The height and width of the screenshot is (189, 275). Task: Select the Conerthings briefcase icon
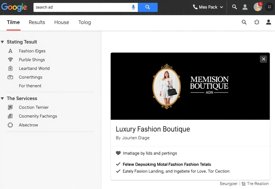tap(11, 77)
